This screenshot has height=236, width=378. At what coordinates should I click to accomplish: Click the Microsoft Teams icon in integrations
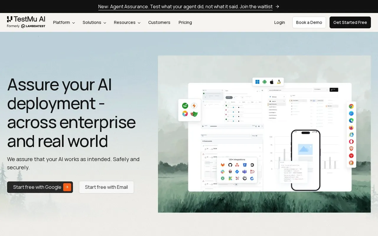point(245,172)
